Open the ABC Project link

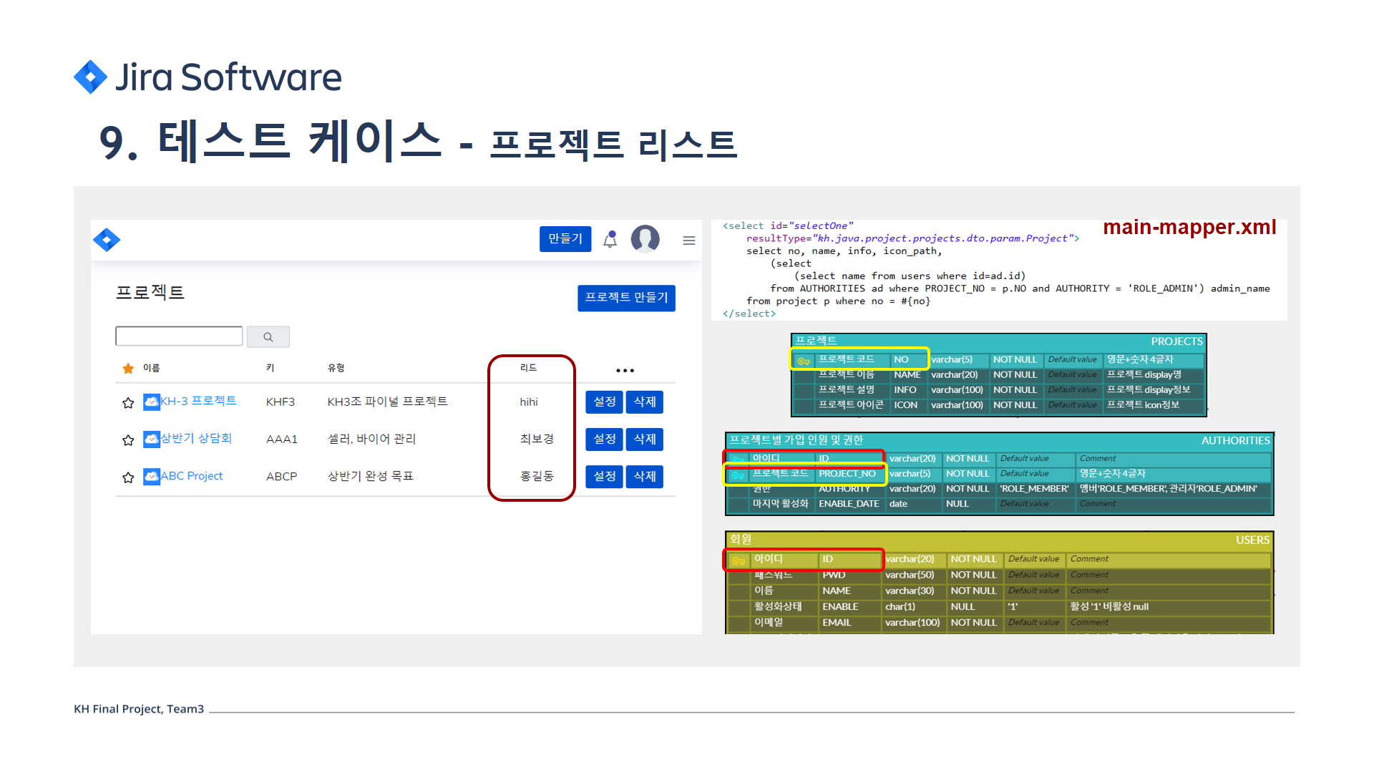[x=192, y=476]
